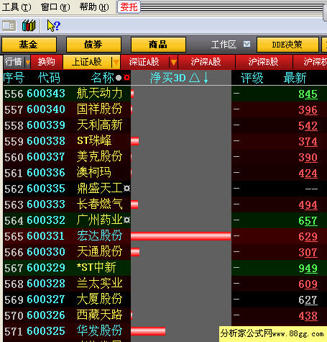Select the 澳柯玛 stock name
Viewport: 327px width, 342px height.
point(94,173)
